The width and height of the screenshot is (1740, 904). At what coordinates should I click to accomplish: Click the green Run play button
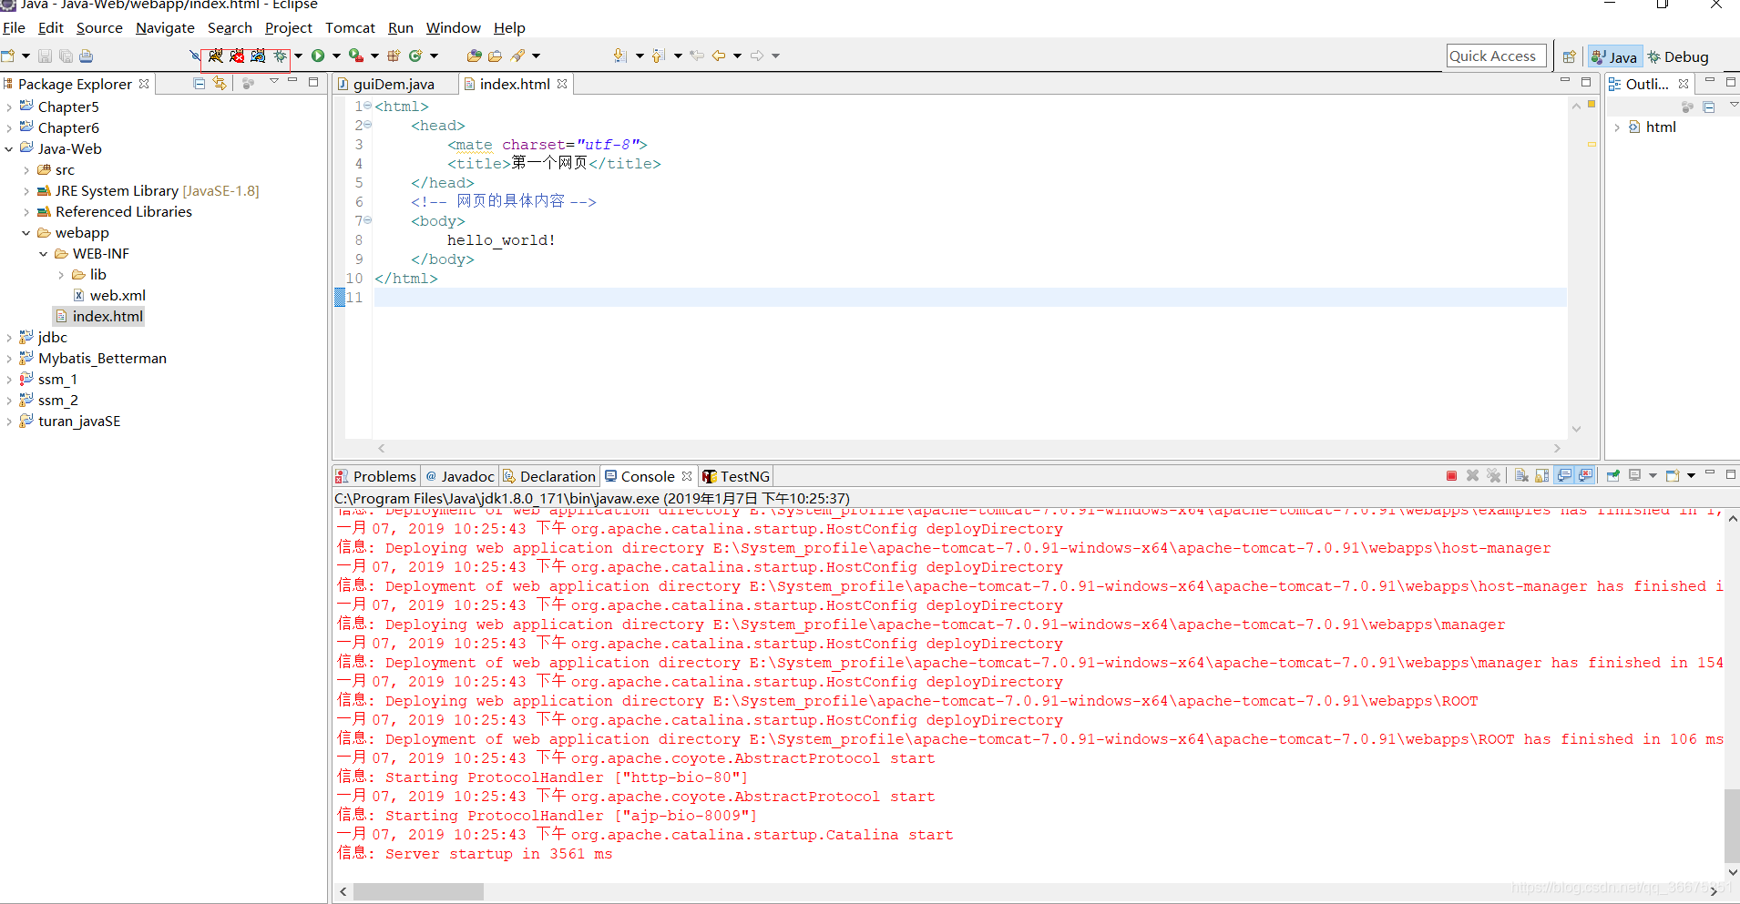coord(318,56)
